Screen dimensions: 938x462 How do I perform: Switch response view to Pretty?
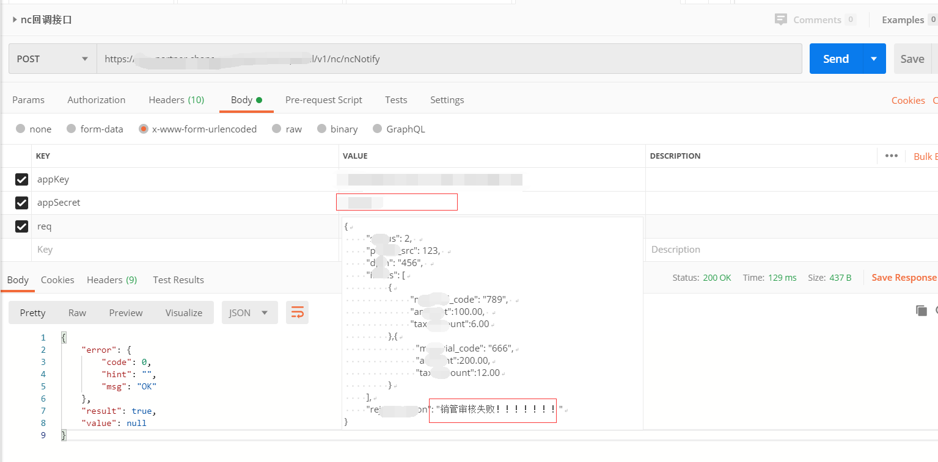(x=33, y=312)
